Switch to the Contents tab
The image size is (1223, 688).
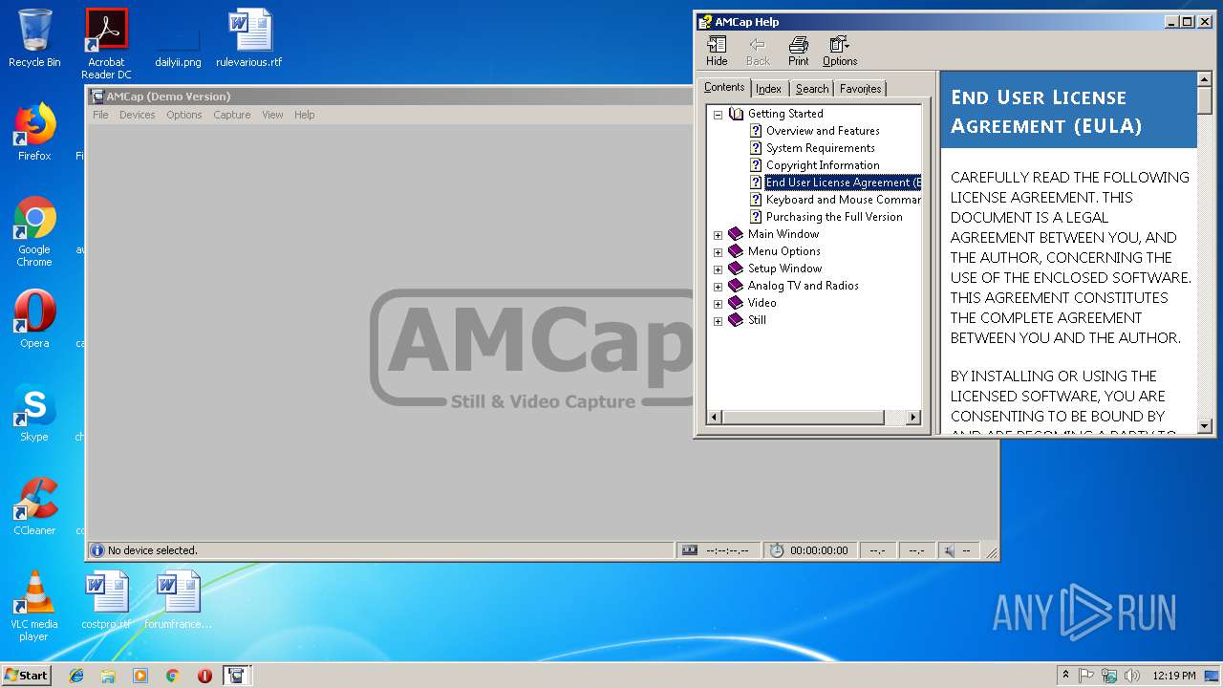[x=724, y=87]
